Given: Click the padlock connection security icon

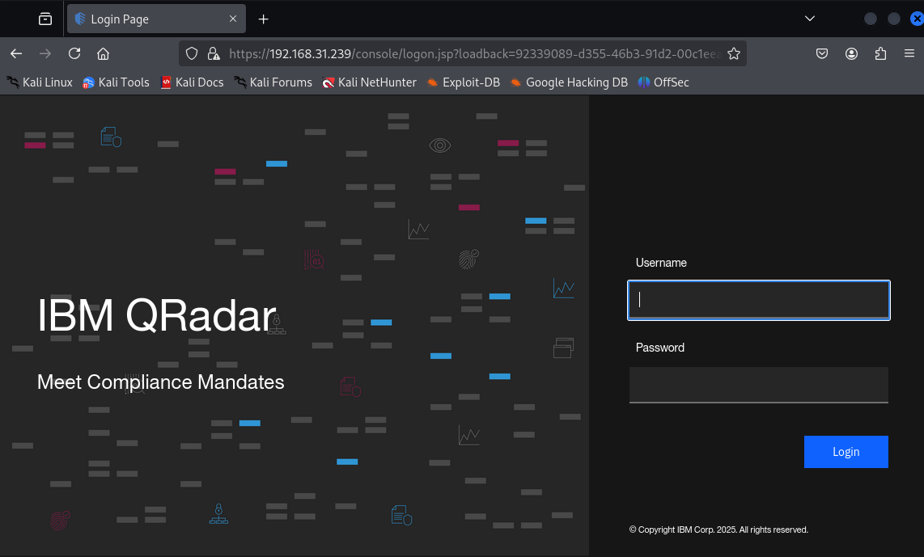Looking at the screenshot, I should (x=214, y=53).
